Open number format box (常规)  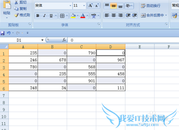[175, 6]
